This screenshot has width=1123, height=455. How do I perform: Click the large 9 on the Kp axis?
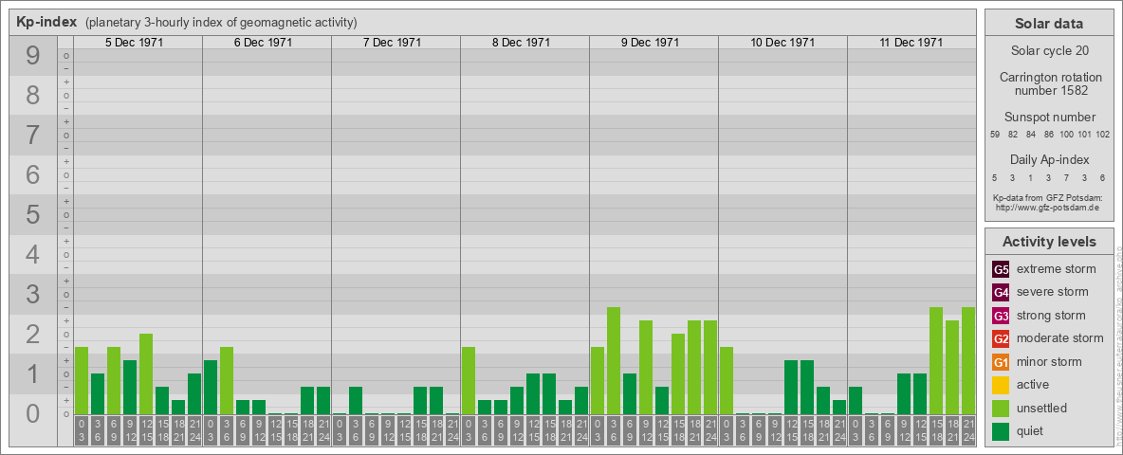point(32,56)
